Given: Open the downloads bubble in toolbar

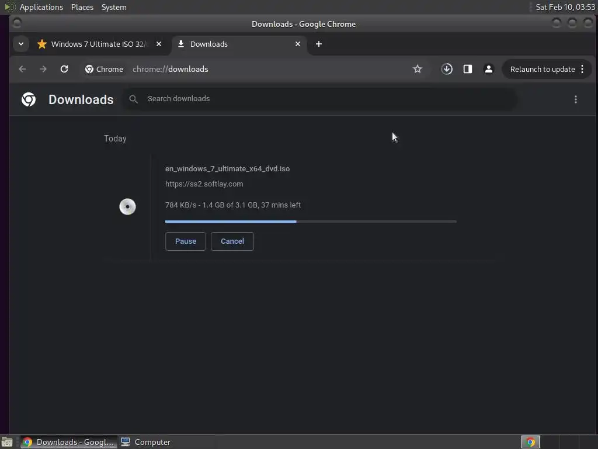Looking at the screenshot, I should point(447,69).
